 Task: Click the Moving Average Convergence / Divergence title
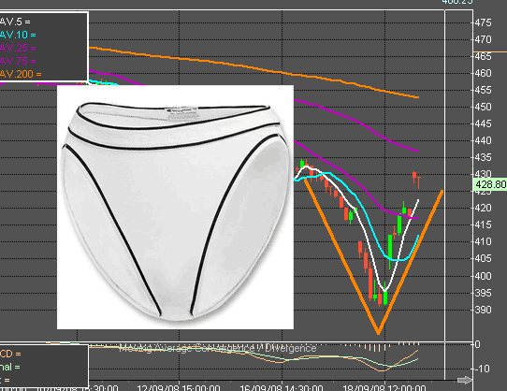tap(217, 348)
